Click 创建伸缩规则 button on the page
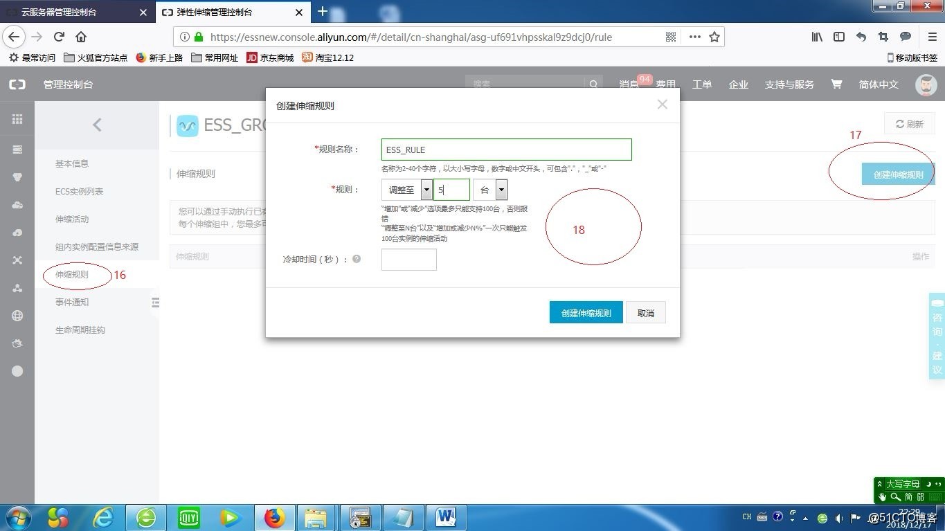The height and width of the screenshot is (531, 945). pyautogui.click(x=898, y=174)
